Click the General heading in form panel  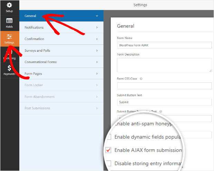pos(126,26)
